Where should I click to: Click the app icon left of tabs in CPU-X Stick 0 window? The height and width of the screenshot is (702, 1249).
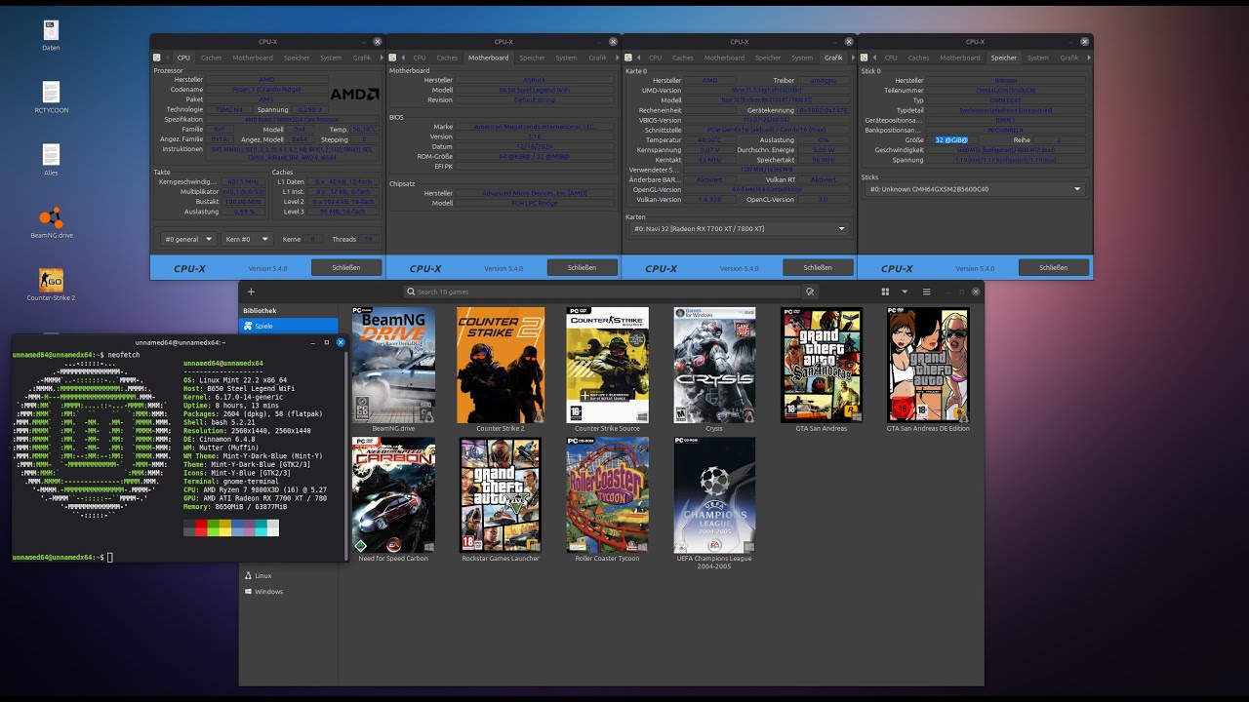coord(864,58)
